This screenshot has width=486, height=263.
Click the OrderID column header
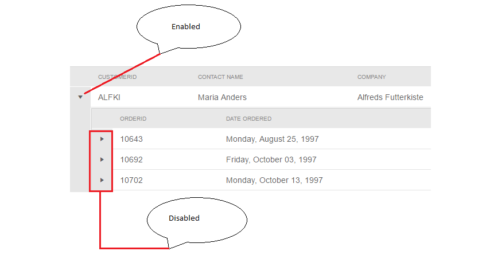(x=133, y=119)
